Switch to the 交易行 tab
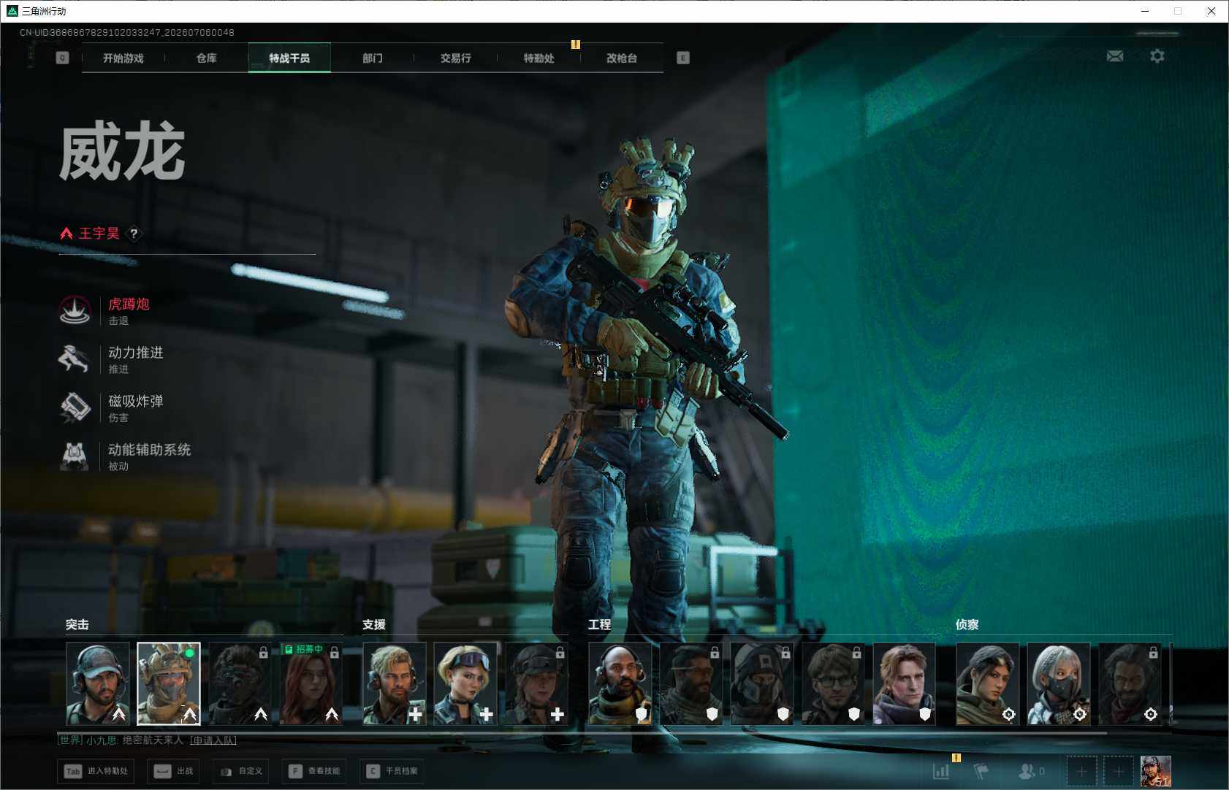The width and height of the screenshot is (1229, 790). 455,58
